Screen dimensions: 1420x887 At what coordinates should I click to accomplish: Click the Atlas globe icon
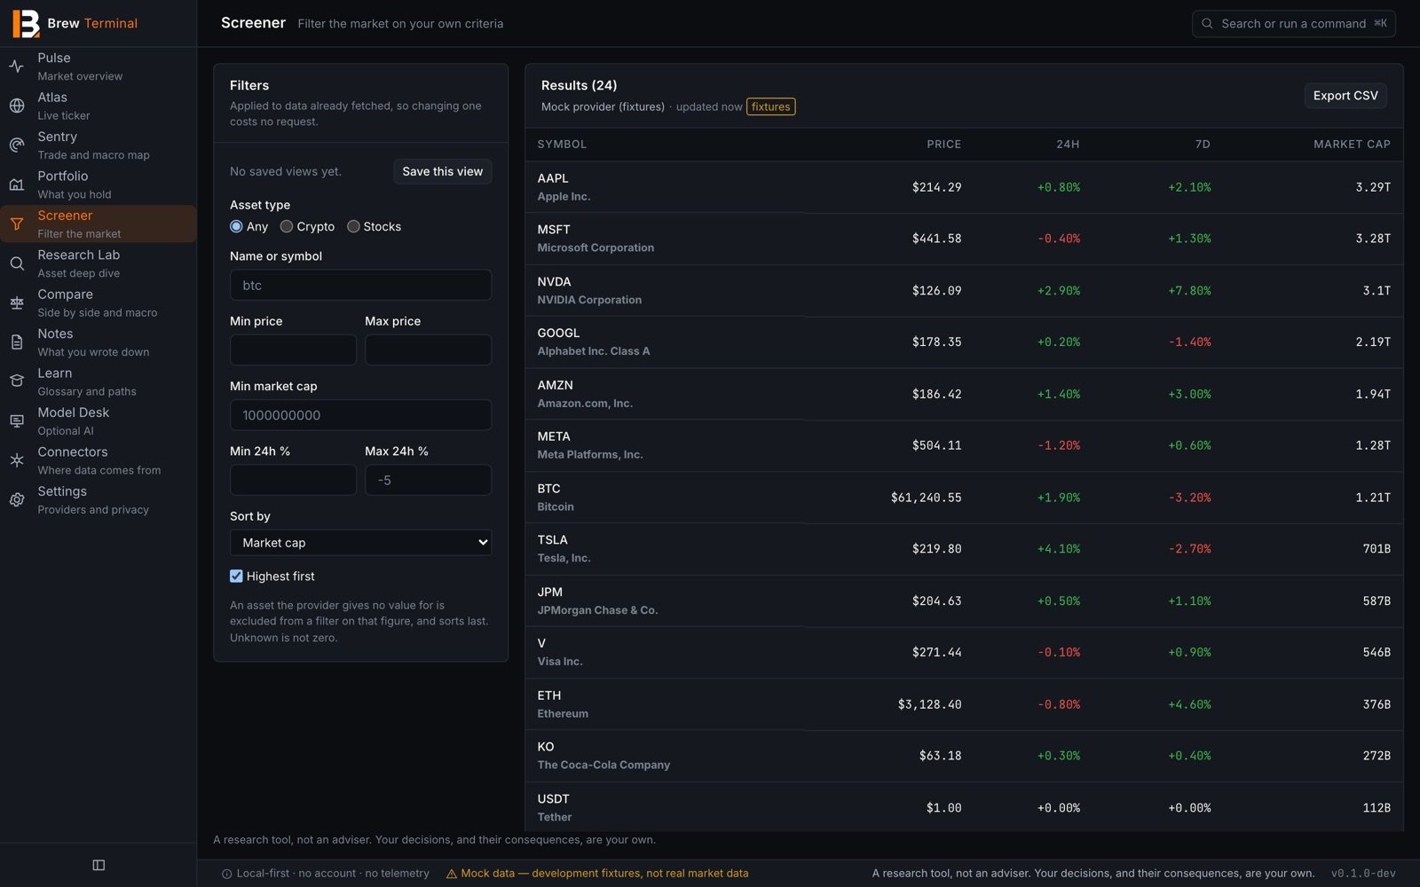[x=17, y=106]
